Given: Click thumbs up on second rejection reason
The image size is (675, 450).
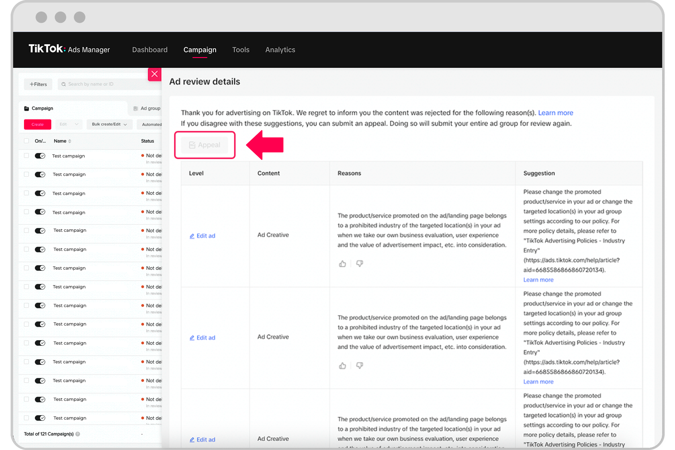Looking at the screenshot, I should click(x=342, y=366).
